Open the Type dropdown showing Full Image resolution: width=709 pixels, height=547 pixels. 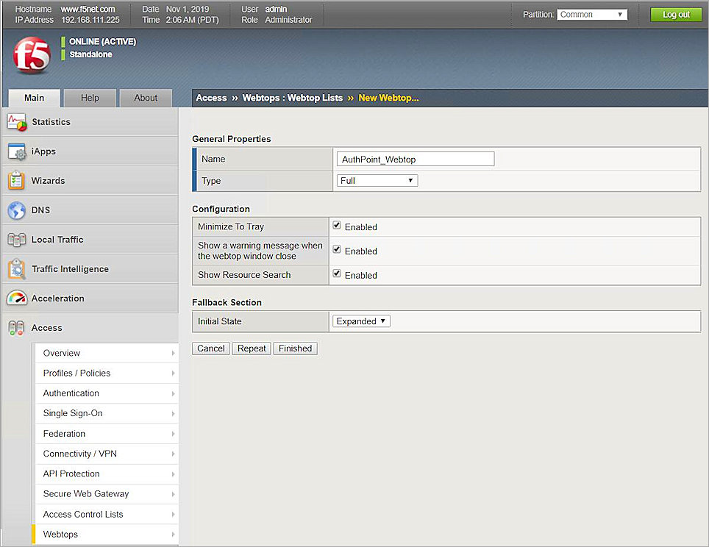coord(377,180)
